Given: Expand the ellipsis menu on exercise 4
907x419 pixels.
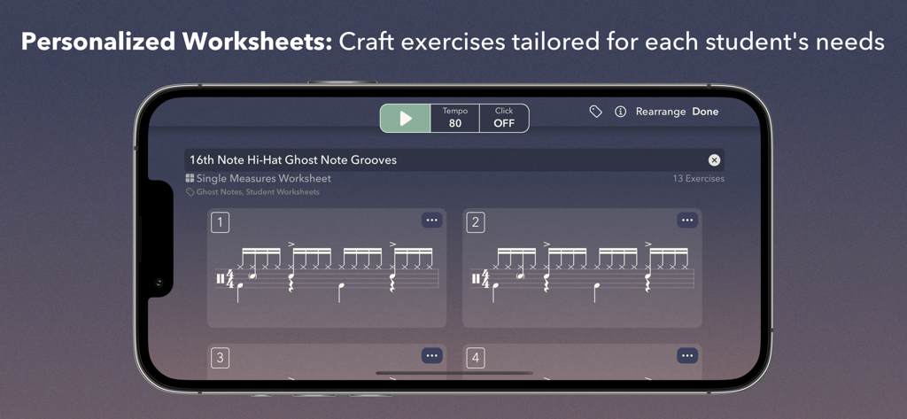Looking at the screenshot, I should [x=686, y=356].
